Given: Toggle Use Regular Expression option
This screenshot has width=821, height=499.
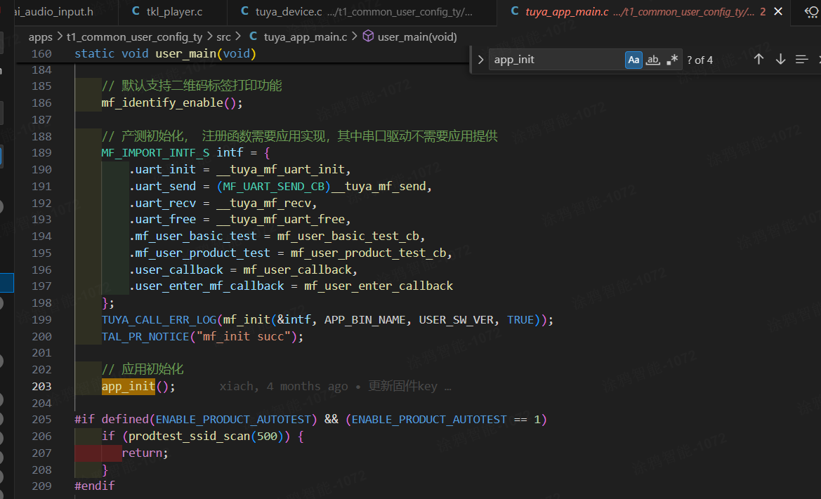Looking at the screenshot, I should point(672,60).
